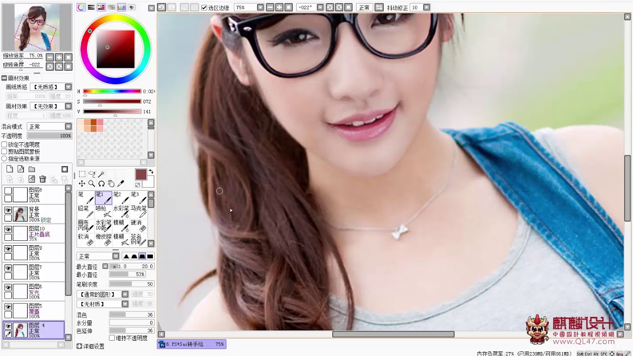
Task: Select the 图层7 layer row
Action: coord(34,272)
